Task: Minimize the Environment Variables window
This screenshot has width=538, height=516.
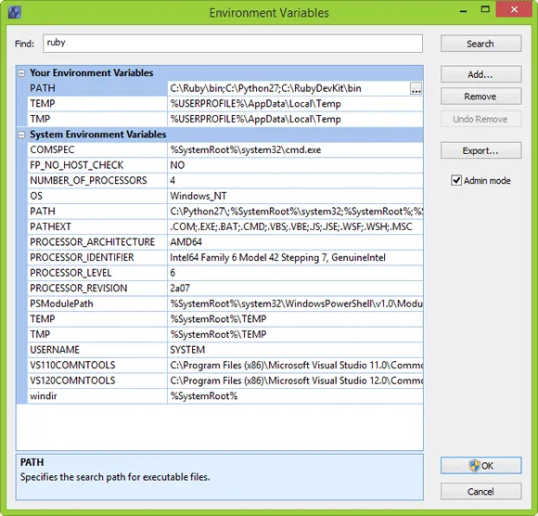Action: tap(463, 11)
